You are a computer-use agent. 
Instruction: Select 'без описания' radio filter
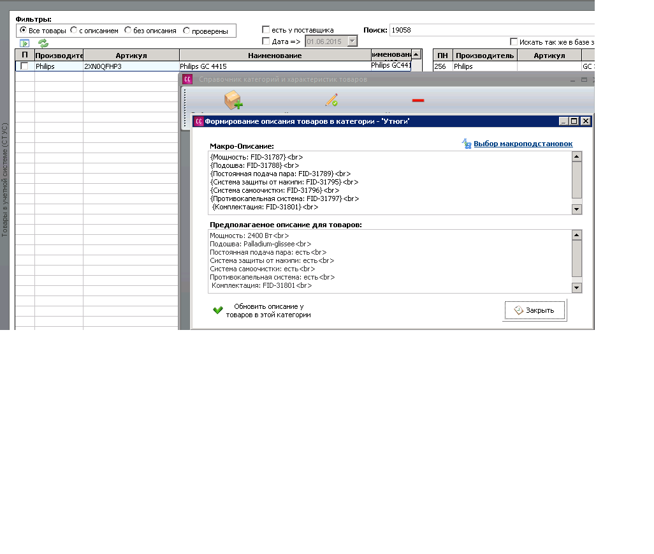click(x=128, y=30)
